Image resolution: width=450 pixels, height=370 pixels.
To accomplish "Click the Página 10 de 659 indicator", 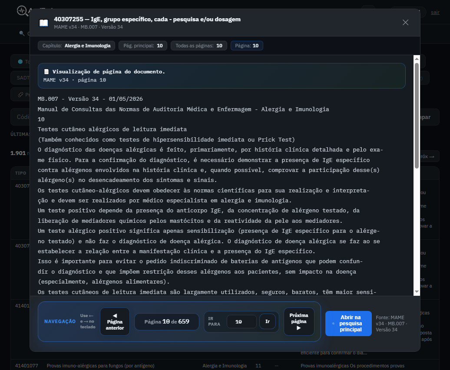I will (167, 321).
